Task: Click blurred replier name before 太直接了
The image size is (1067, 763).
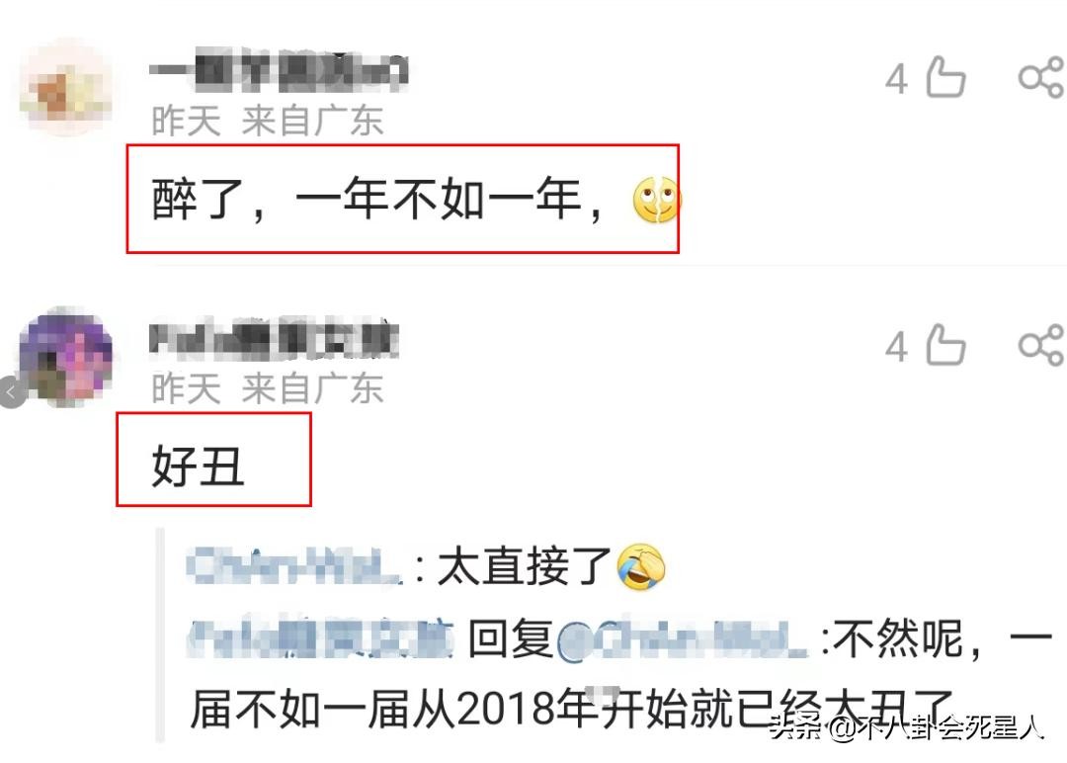Action: [x=294, y=567]
